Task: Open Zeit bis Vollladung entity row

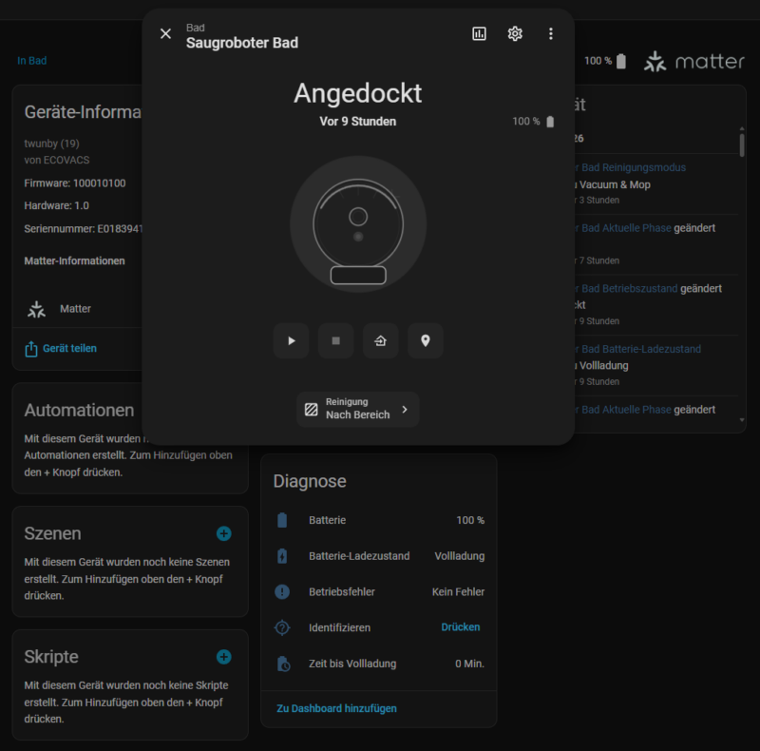Action: click(379, 664)
